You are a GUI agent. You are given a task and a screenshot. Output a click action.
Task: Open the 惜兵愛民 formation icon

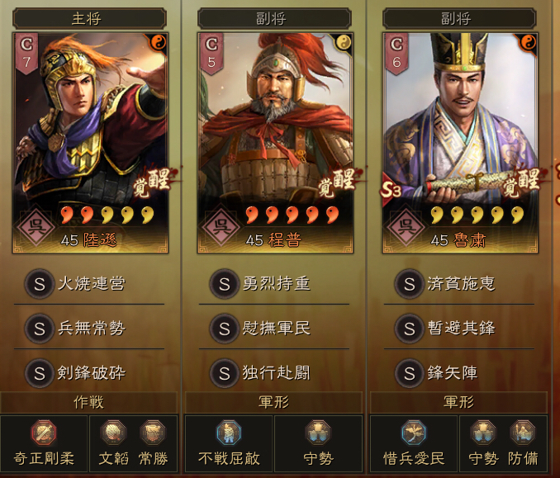[x=414, y=433]
